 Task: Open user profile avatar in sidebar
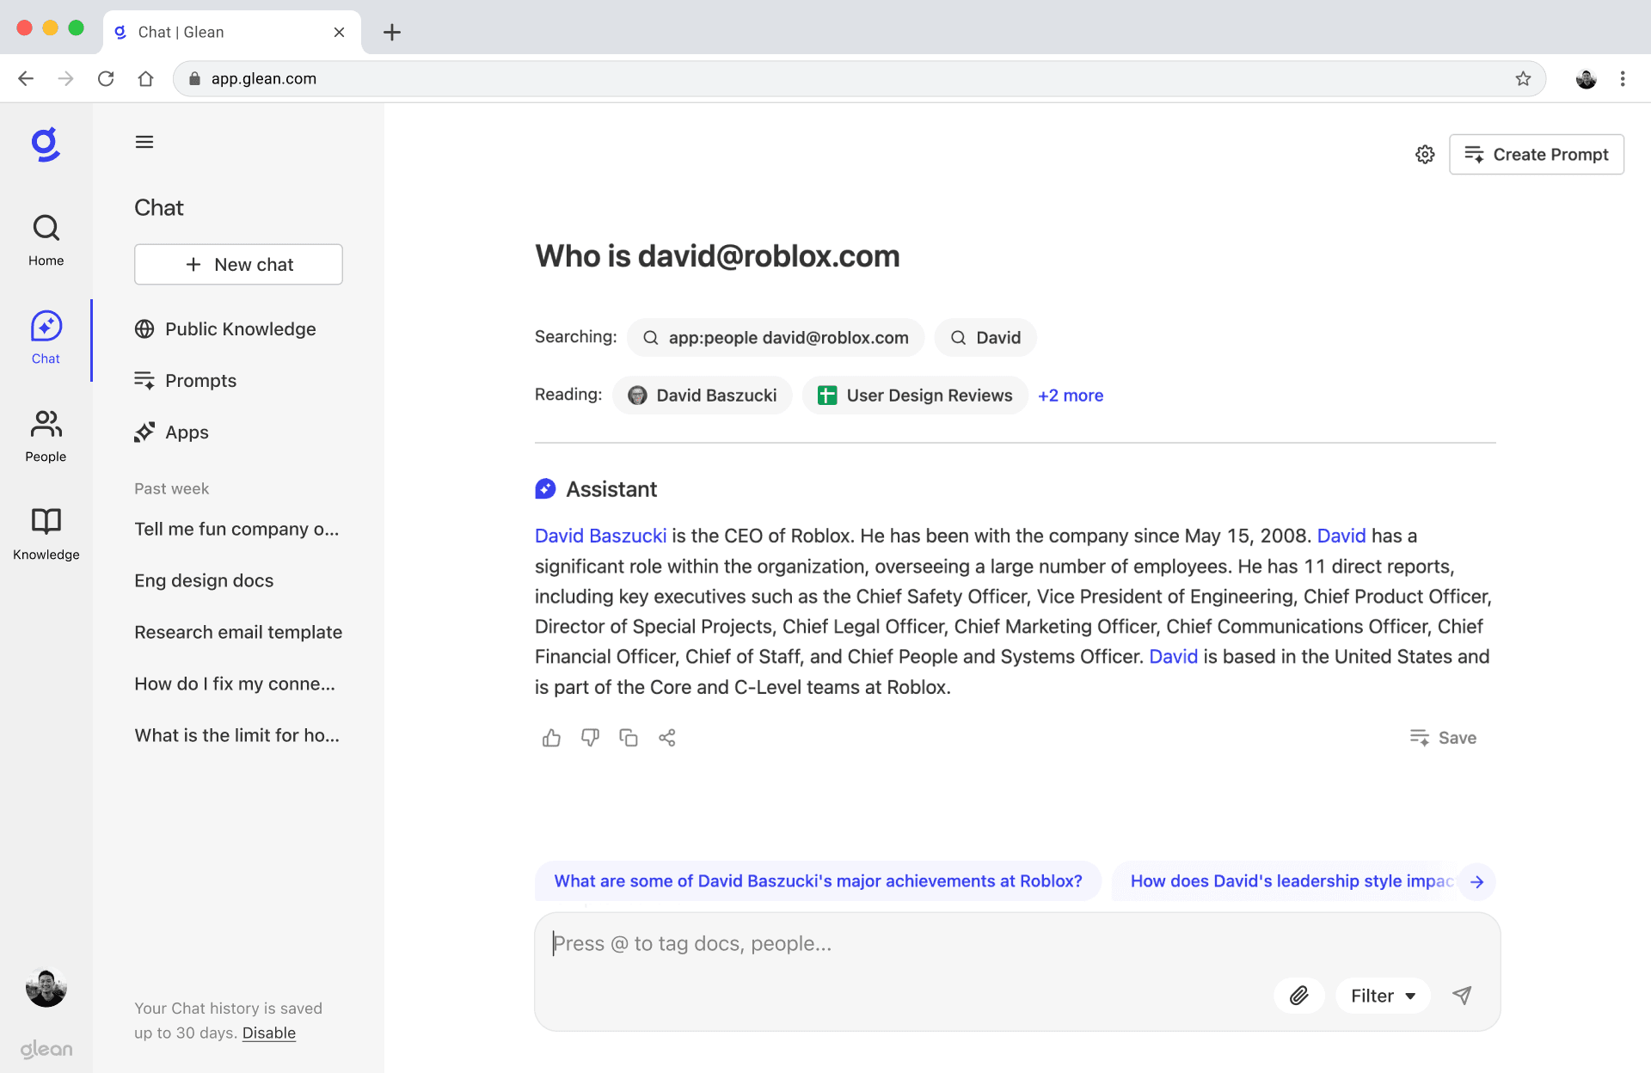tap(46, 988)
